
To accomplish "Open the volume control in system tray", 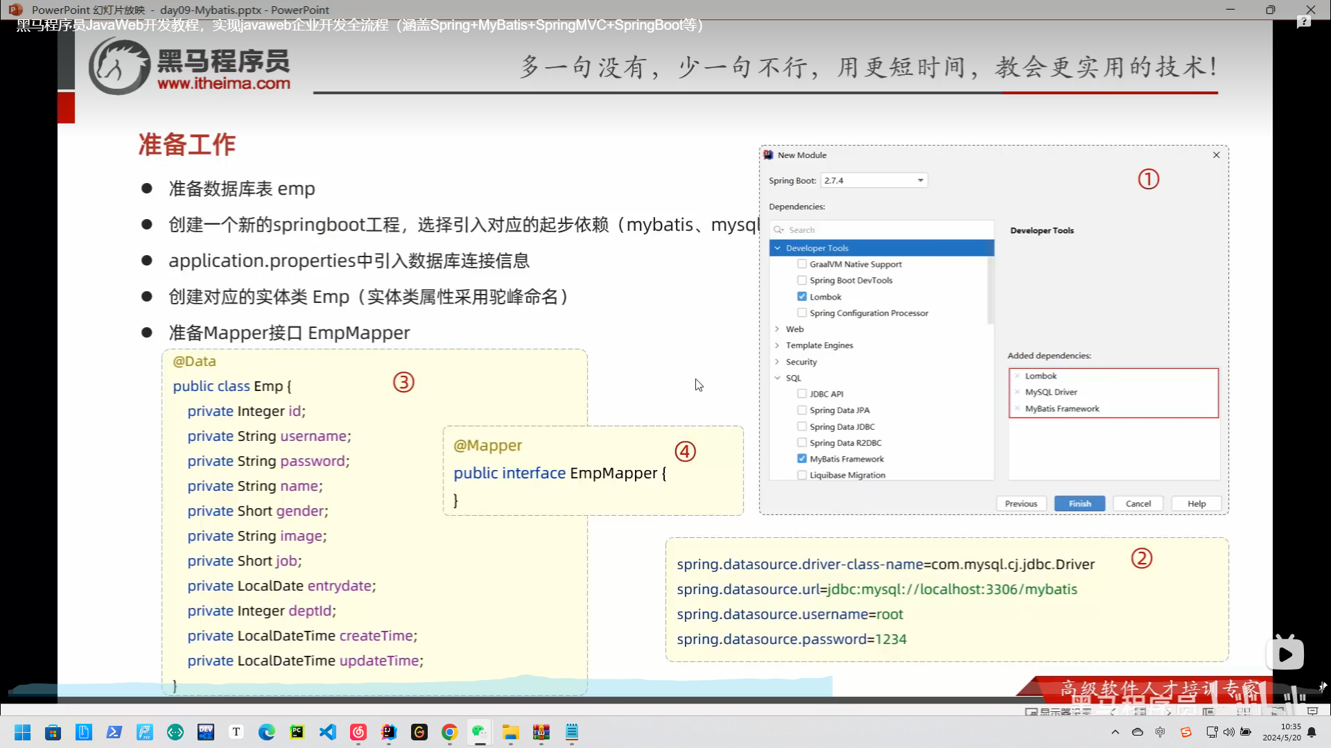I will tap(1229, 732).
